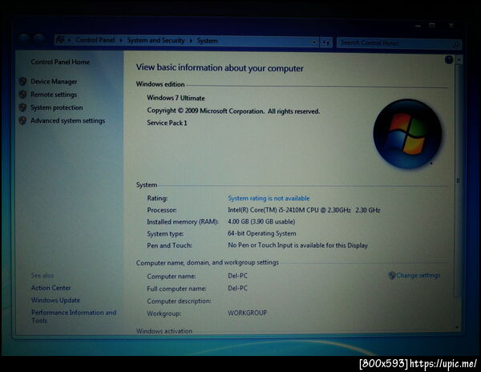Expand arrow after Control Panel breadcrumb
The image size is (481, 372).
click(121, 40)
